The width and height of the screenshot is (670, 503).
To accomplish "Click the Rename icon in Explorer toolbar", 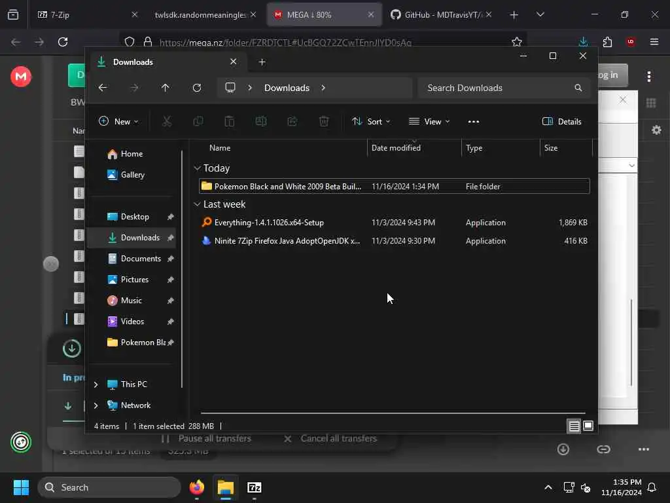I will tap(261, 121).
